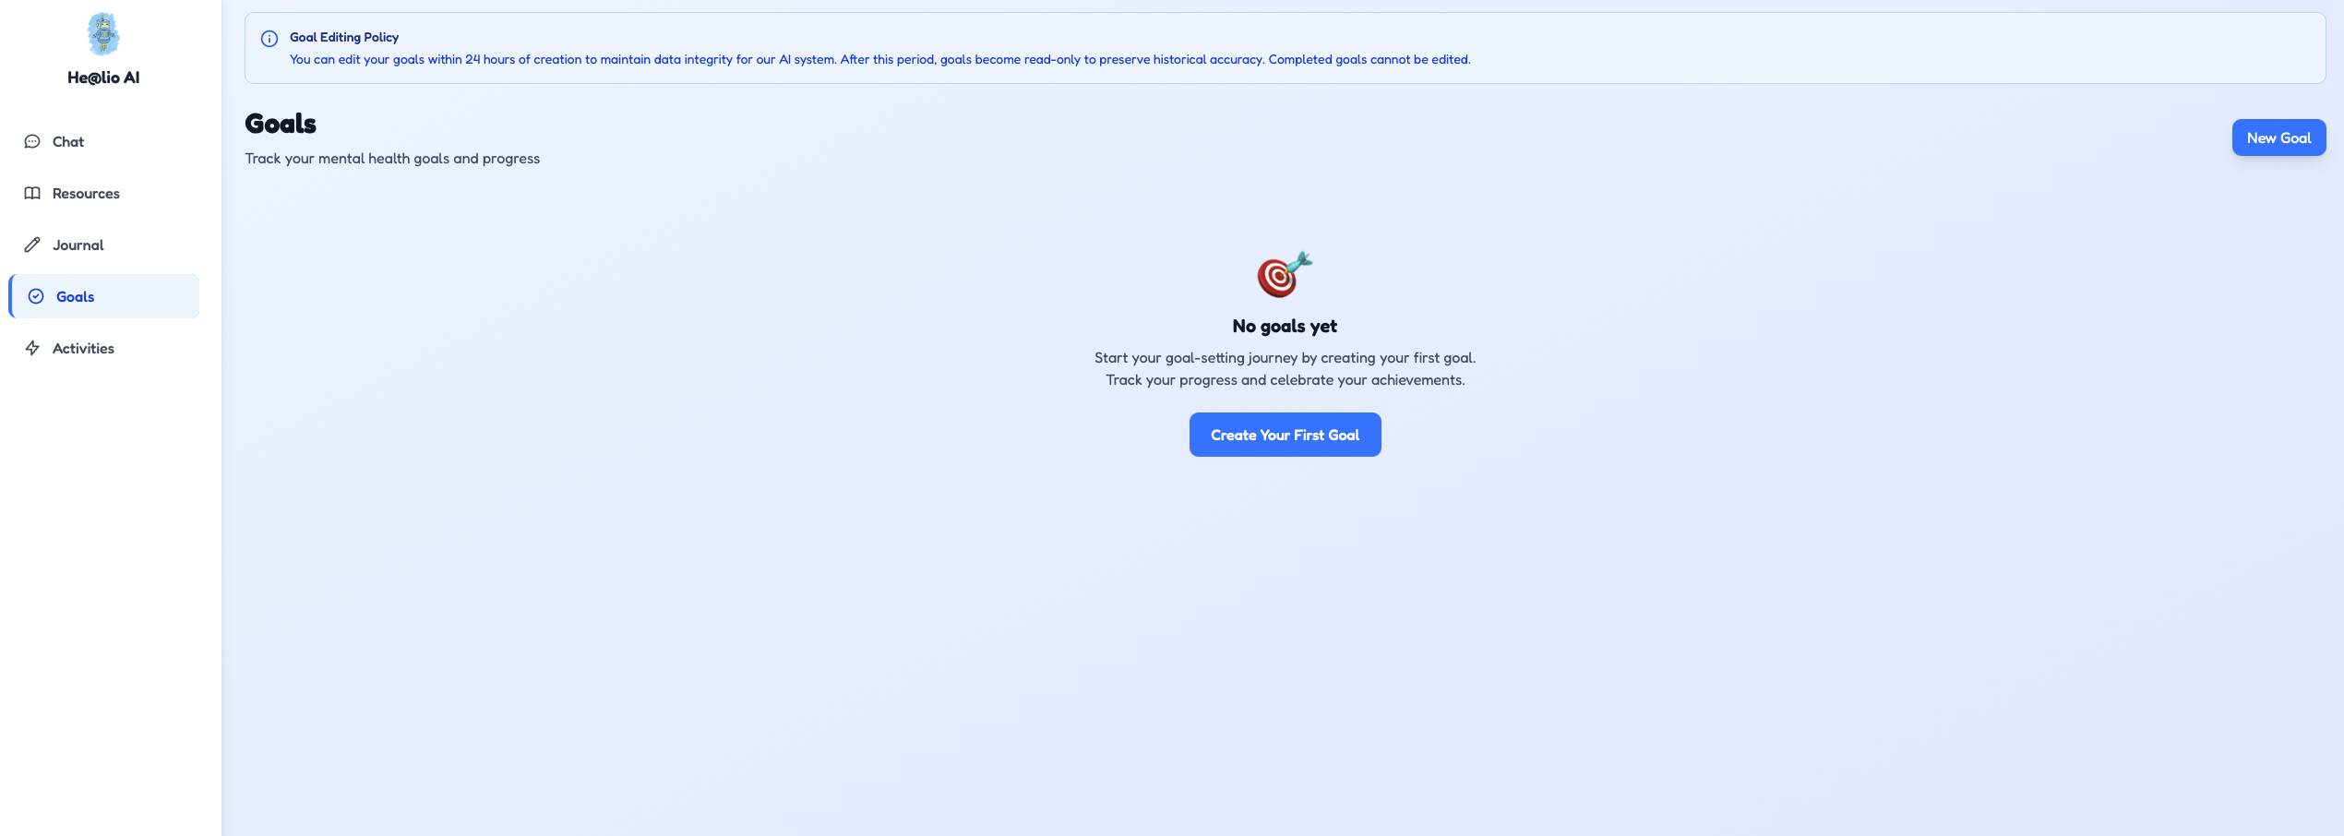This screenshot has height=836, width=2344.
Task: Click the Chat speech bubble icon
Action: (32, 141)
